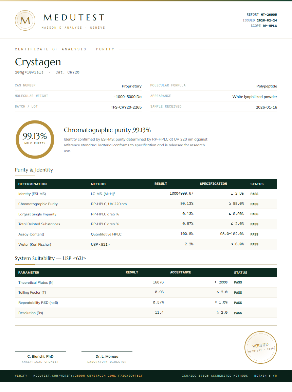Screen dimensions: 292x392
Task: Select Largest Single Impurity result 0.13%
Action: coord(188,214)
